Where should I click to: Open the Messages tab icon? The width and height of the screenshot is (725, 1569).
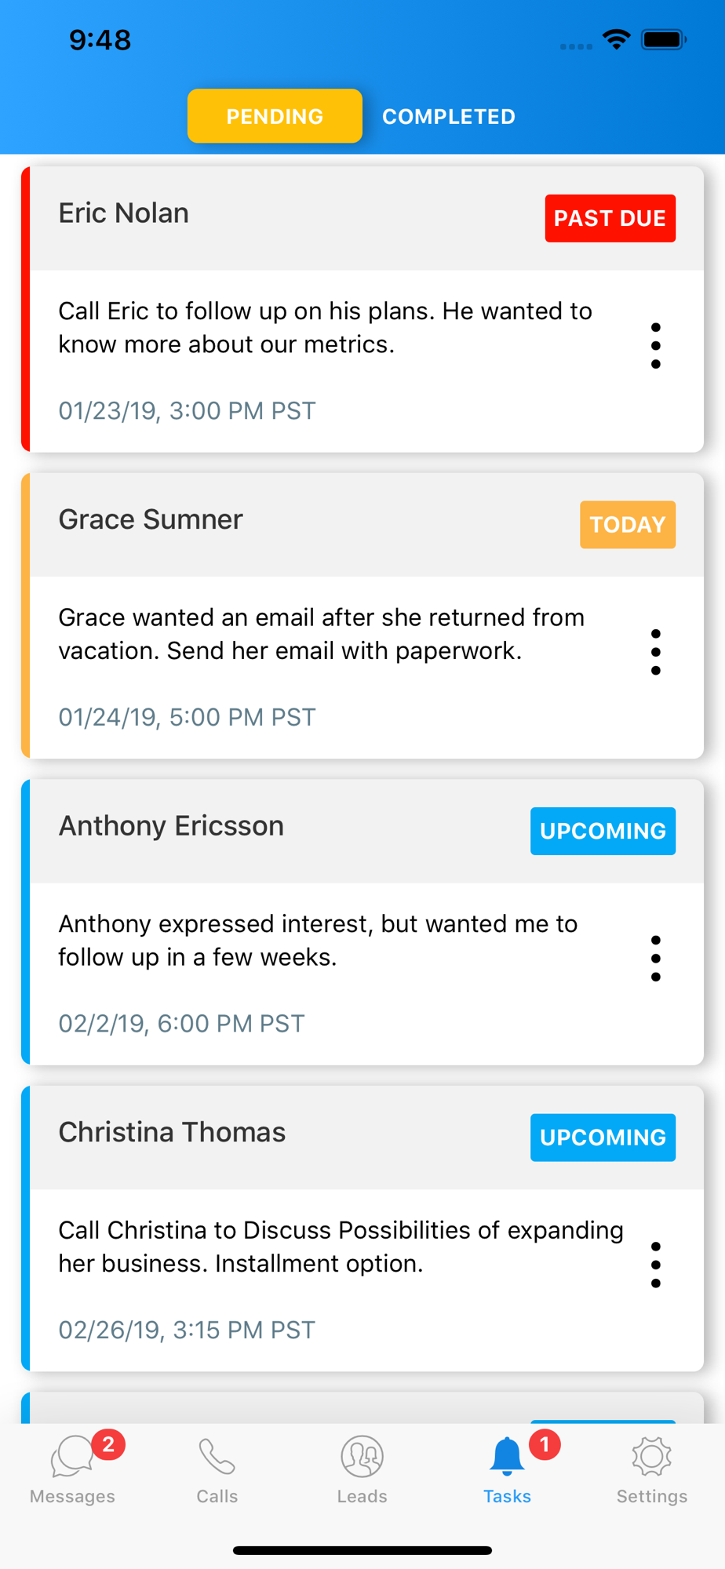point(72,1457)
